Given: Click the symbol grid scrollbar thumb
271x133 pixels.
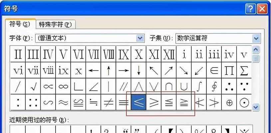Looking at the screenshot, I should coord(256,58).
